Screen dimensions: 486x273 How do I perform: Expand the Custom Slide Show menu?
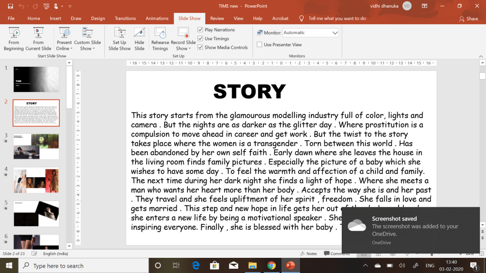pos(87,45)
